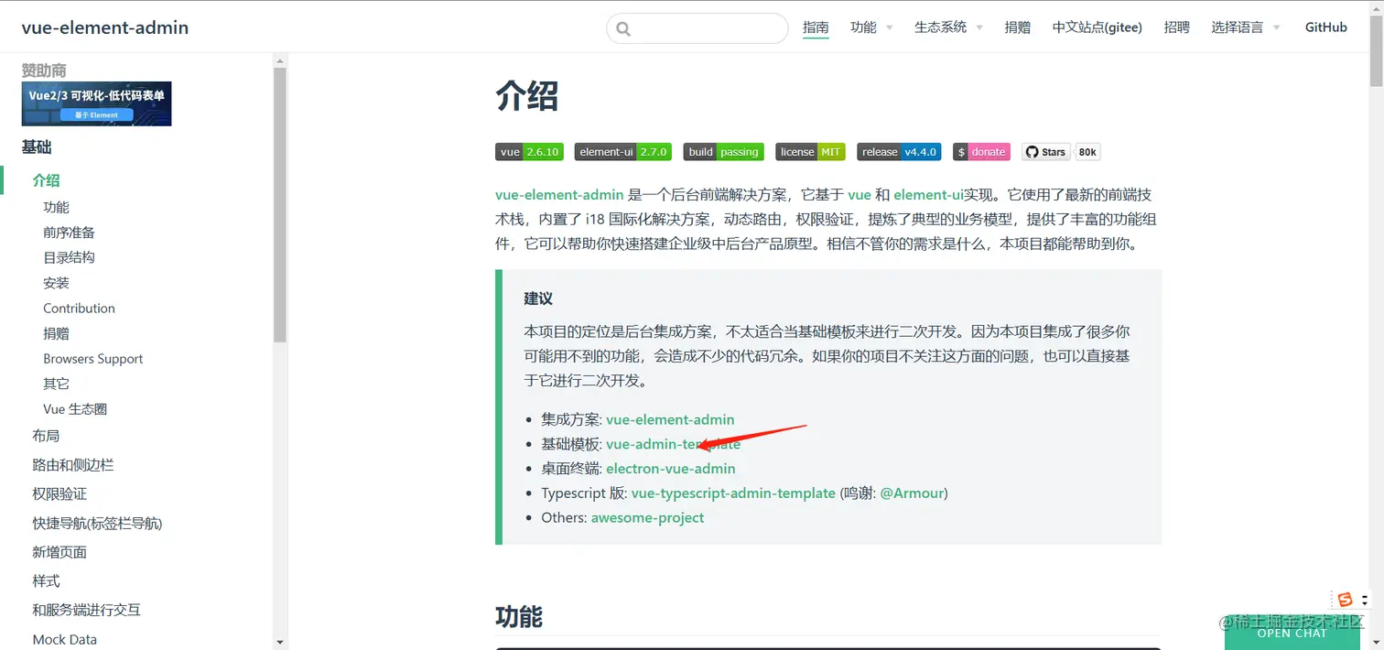The height and width of the screenshot is (650, 1384).
Task: Expand the 生态系统 dropdown in navbar
Action: [948, 27]
